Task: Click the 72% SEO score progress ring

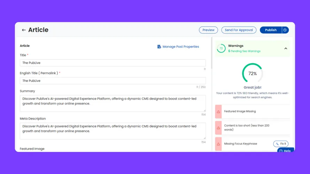Action: point(253,73)
